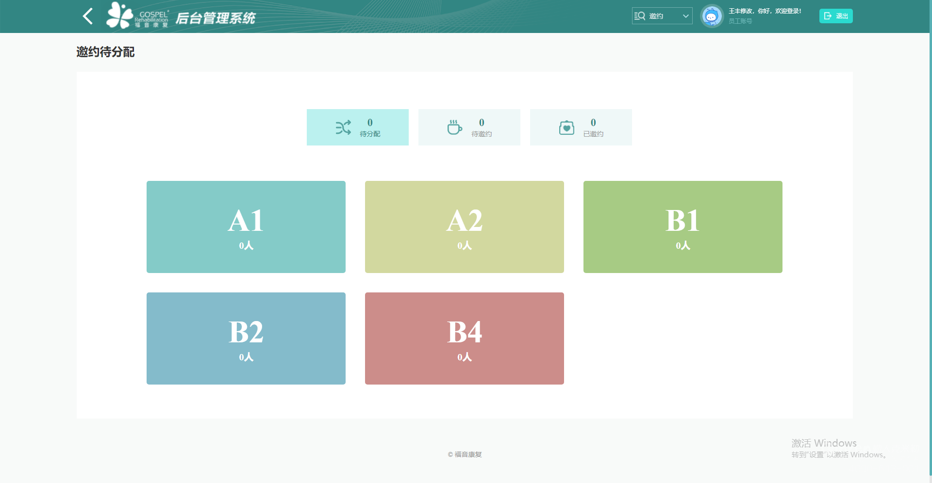Switch to the 已邀约 tab
This screenshot has width=932, height=483.
pyautogui.click(x=581, y=127)
